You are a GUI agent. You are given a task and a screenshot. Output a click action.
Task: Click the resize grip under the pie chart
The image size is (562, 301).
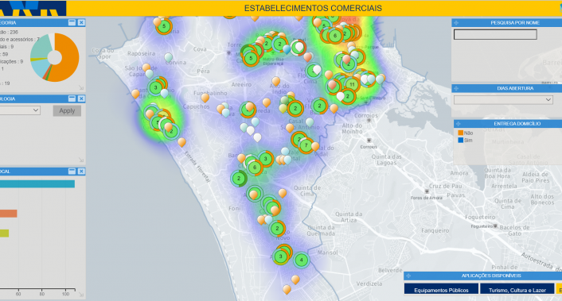point(81,87)
